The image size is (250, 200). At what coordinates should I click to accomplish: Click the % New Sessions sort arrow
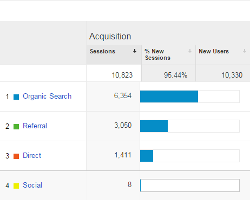190,51
